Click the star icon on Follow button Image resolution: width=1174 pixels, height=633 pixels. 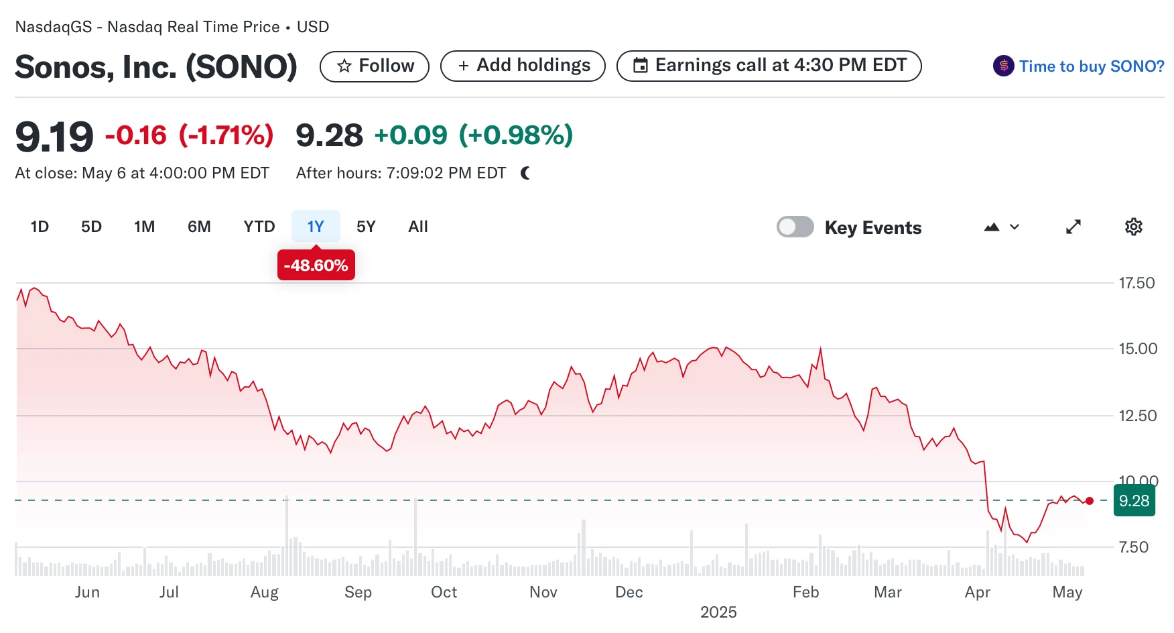tap(344, 66)
